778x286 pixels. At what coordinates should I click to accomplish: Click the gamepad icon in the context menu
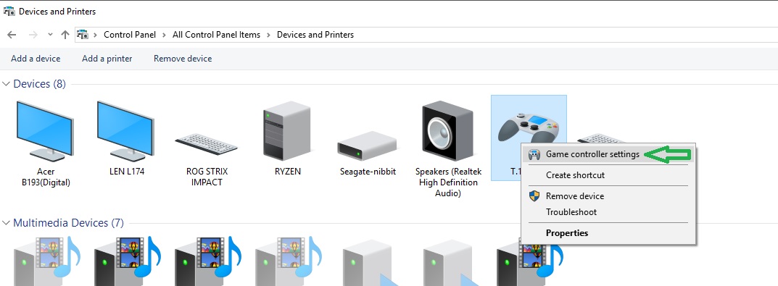534,155
